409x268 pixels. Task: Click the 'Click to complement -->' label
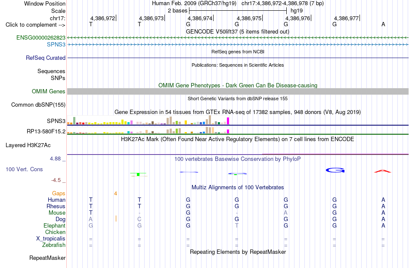[35, 25]
